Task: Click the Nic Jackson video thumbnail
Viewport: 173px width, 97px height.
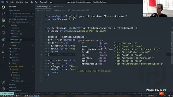Action: 158,8
